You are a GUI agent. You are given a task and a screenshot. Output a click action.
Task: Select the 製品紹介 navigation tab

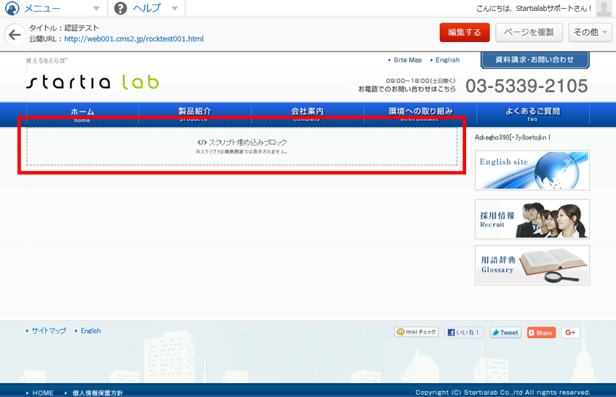click(195, 114)
